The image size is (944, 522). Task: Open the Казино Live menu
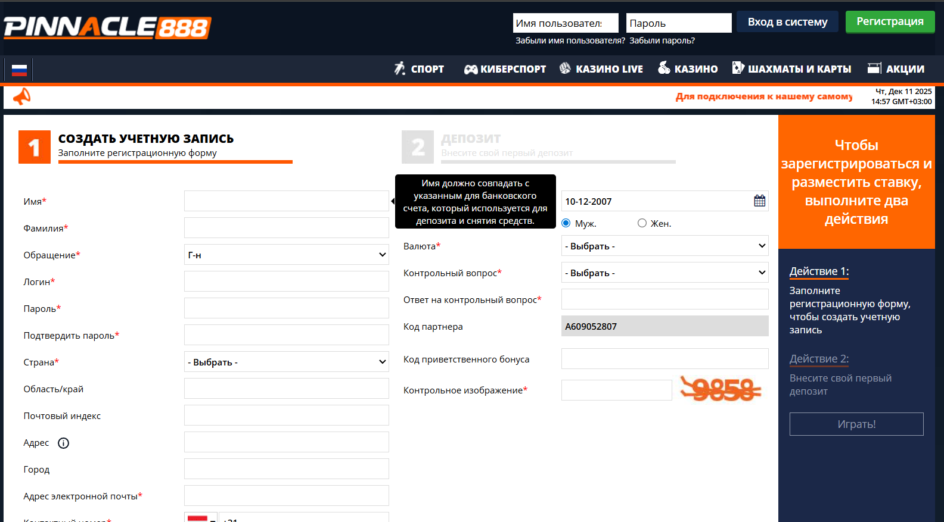(601, 69)
